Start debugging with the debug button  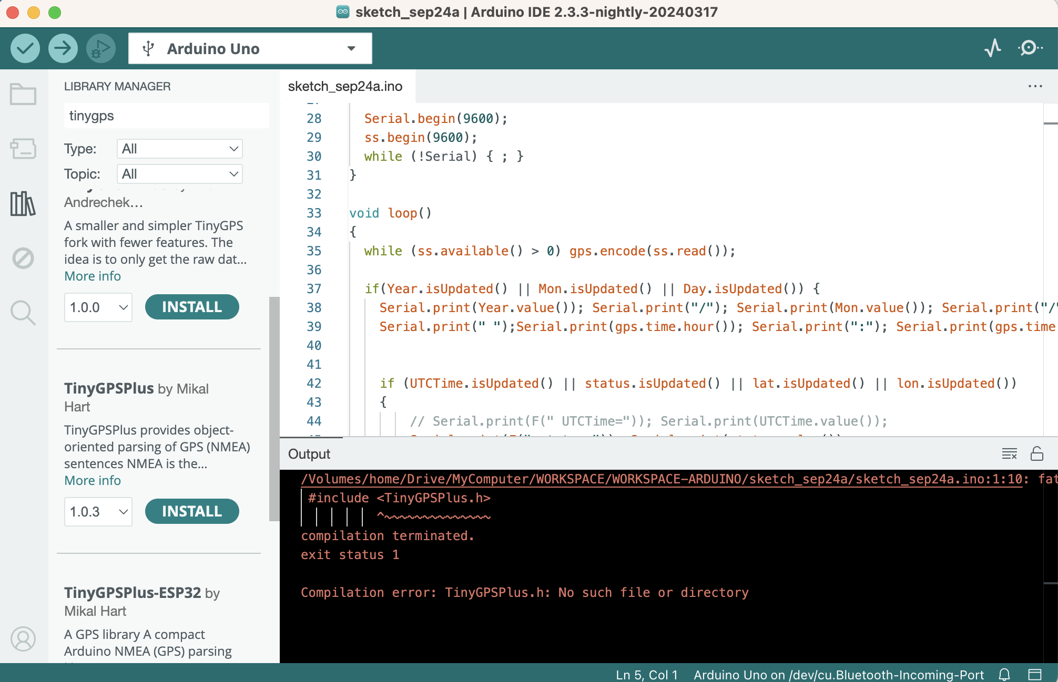pyautogui.click(x=100, y=48)
